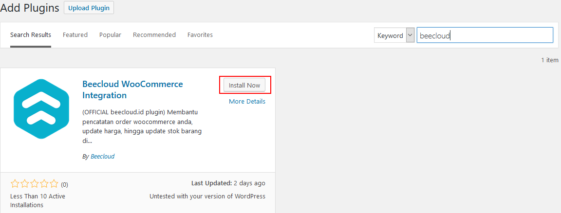Switch to the Featured tab
This screenshot has width=561, height=213.
pyautogui.click(x=75, y=35)
